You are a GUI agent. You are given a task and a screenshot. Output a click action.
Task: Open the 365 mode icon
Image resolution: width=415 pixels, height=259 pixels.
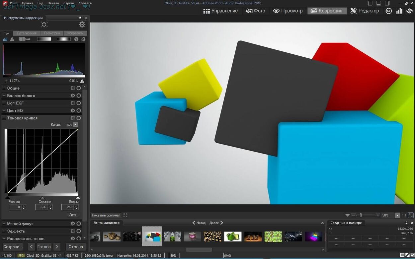389,11
